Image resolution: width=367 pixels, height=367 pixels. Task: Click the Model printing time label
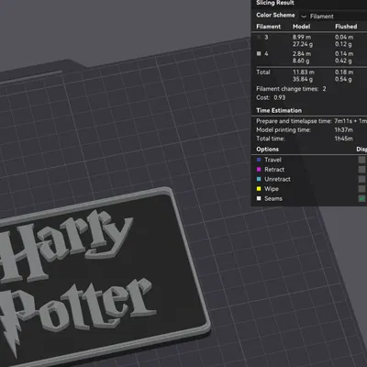click(284, 130)
